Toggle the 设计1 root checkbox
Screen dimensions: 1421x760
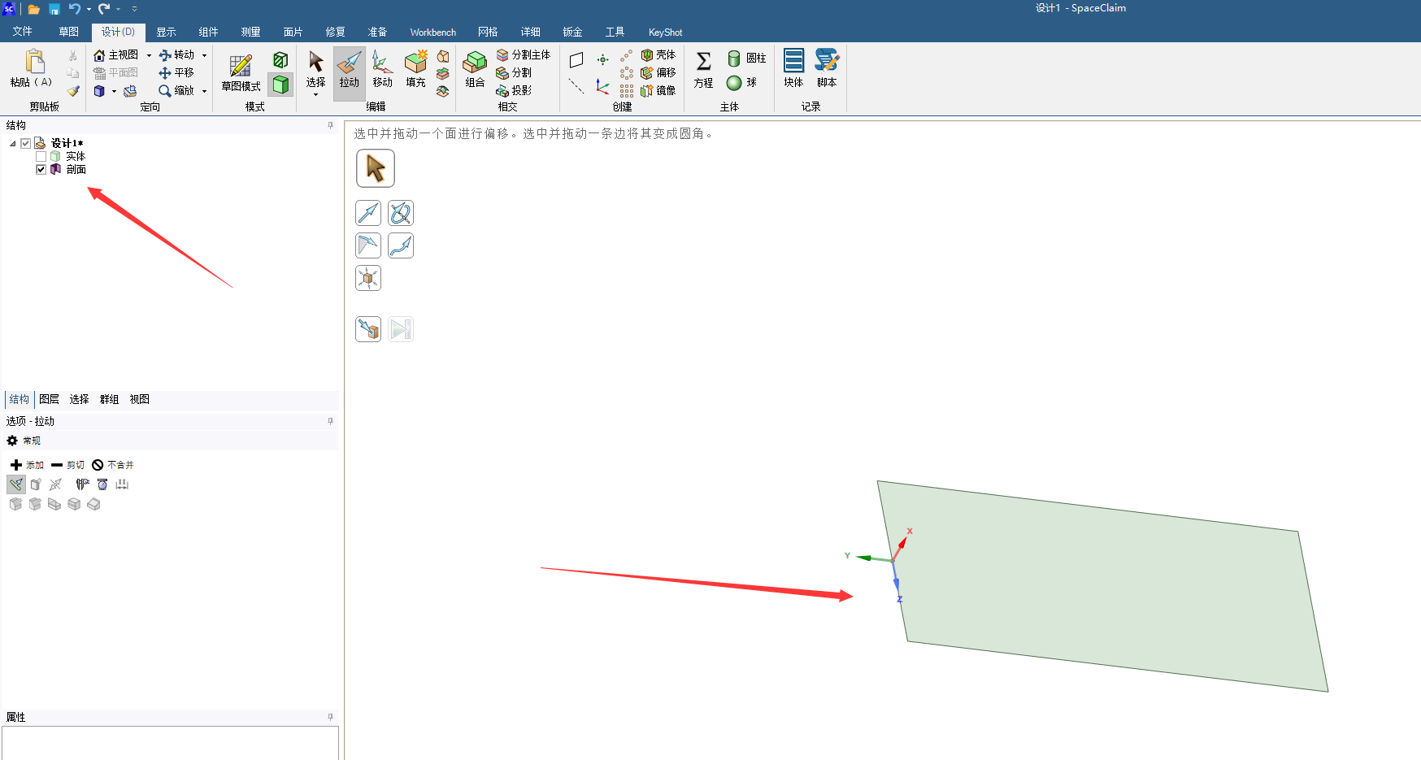(x=26, y=143)
